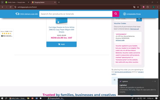Screen dimensions: 160x100
Task: Open the terms and conditions link
Action: (123, 72)
